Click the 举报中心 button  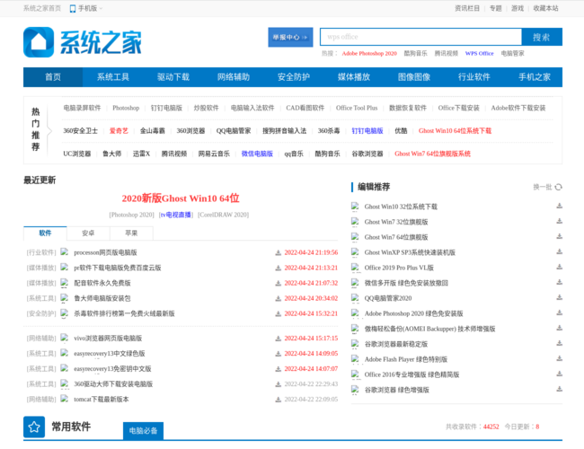pyautogui.click(x=290, y=37)
